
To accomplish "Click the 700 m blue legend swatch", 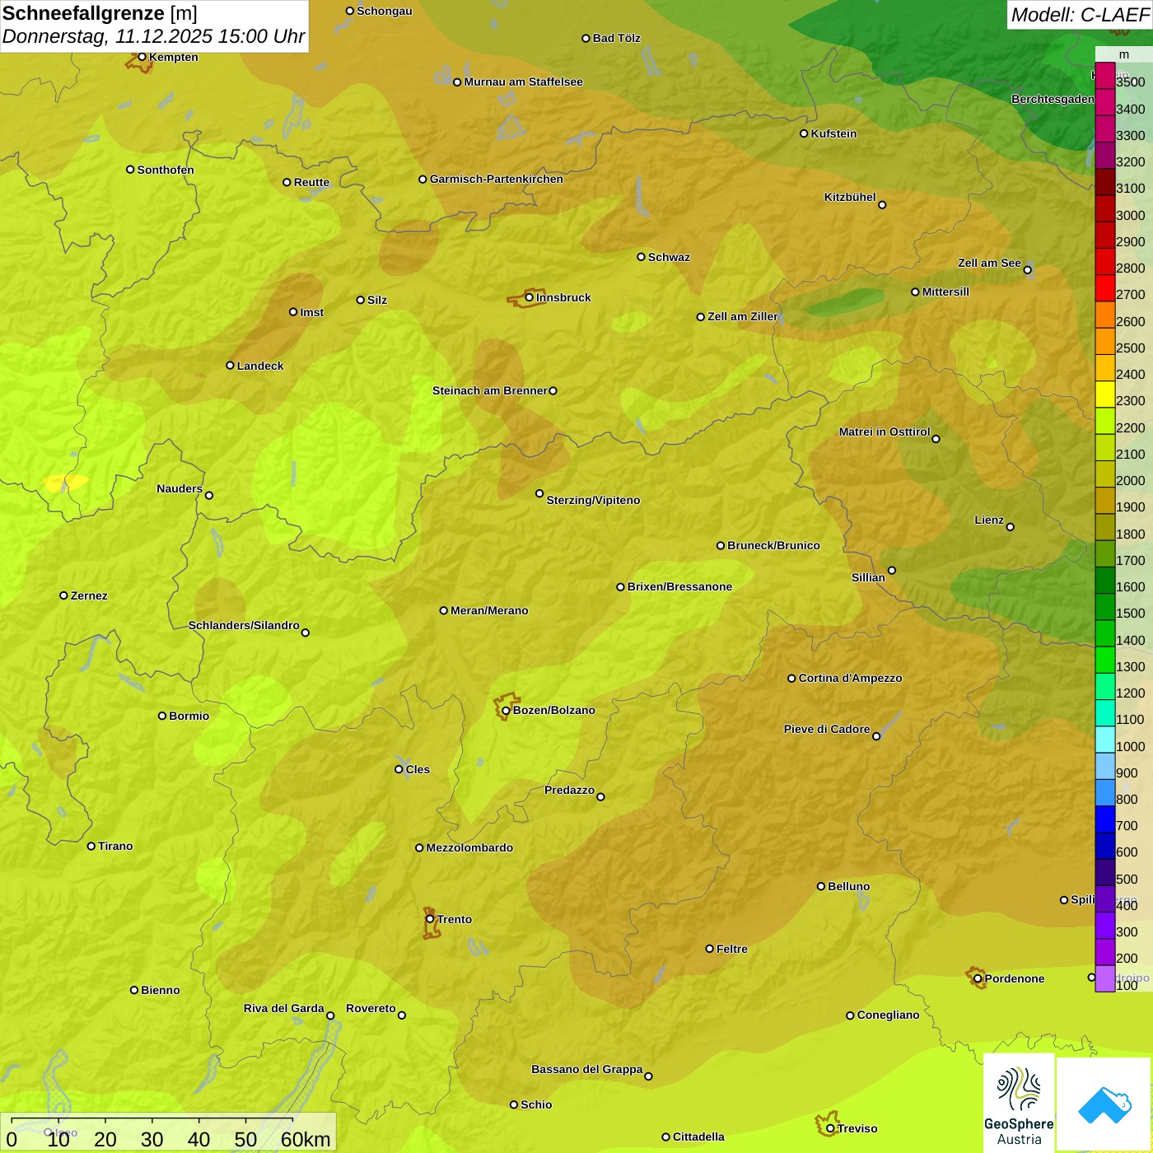I will [1105, 819].
